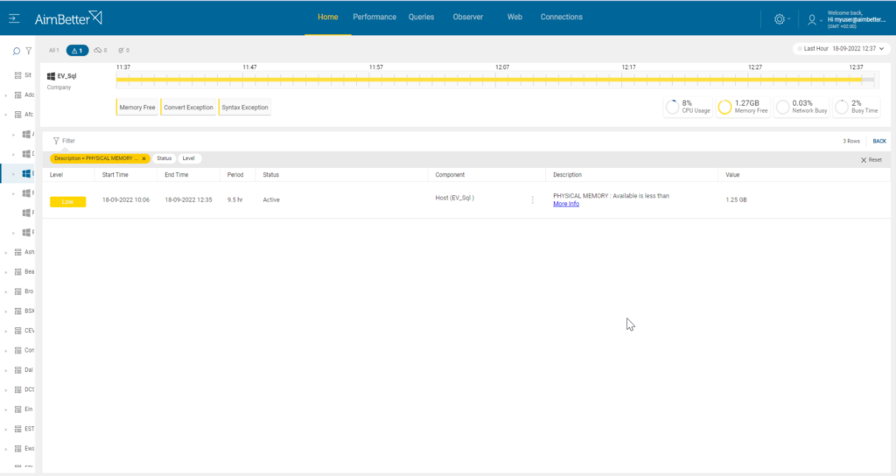This screenshot has width=896, height=476.
Task: Select the highlighted Windows host in sidebar
Action: tap(26, 173)
